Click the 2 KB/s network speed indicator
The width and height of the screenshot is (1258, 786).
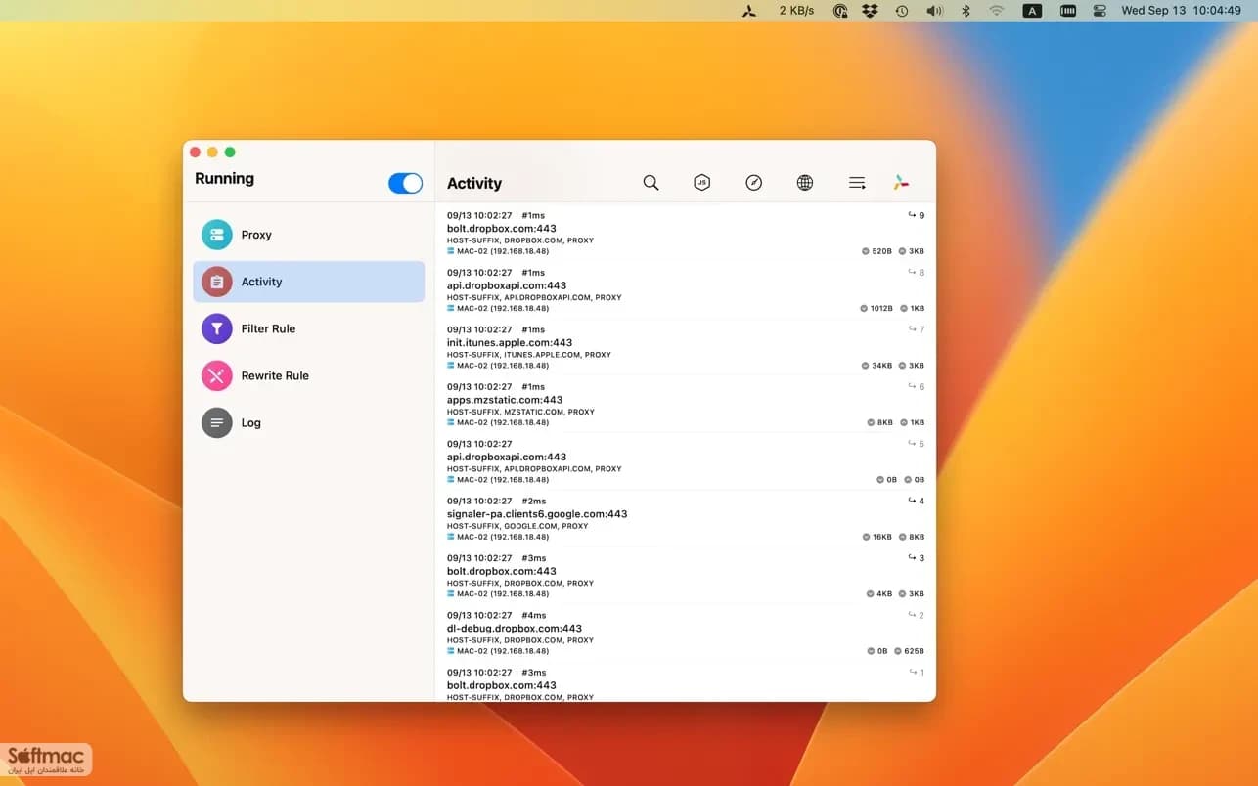tap(796, 11)
